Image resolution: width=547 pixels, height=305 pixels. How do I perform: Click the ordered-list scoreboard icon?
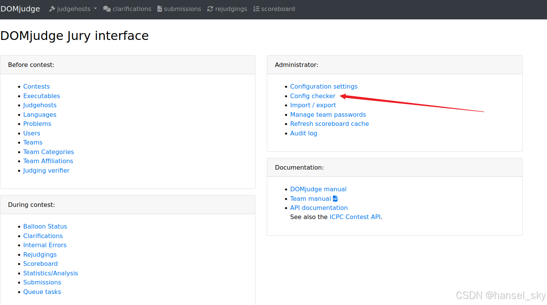click(x=256, y=9)
